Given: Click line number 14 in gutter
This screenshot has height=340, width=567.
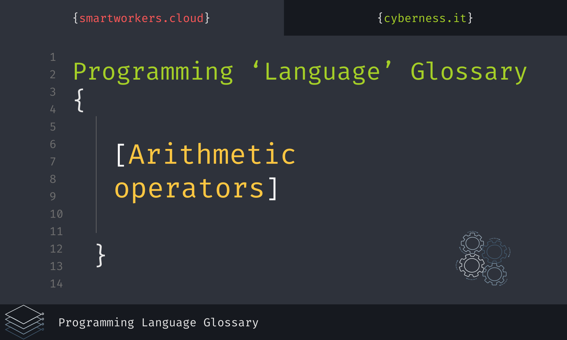Looking at the screenshot, I should click(56, 283).
